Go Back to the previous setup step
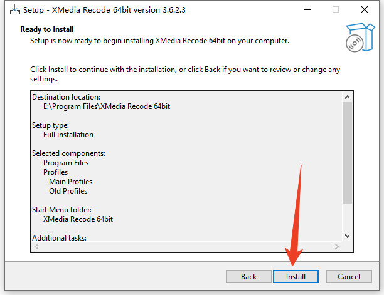The height and width of the screenshot is (295, 384). tap(248, 276)
